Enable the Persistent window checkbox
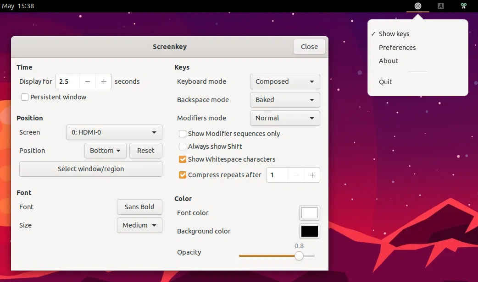 click(x=25, y=97)
